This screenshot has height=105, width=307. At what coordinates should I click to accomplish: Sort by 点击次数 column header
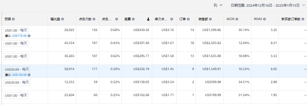click(x=85, y=19)
